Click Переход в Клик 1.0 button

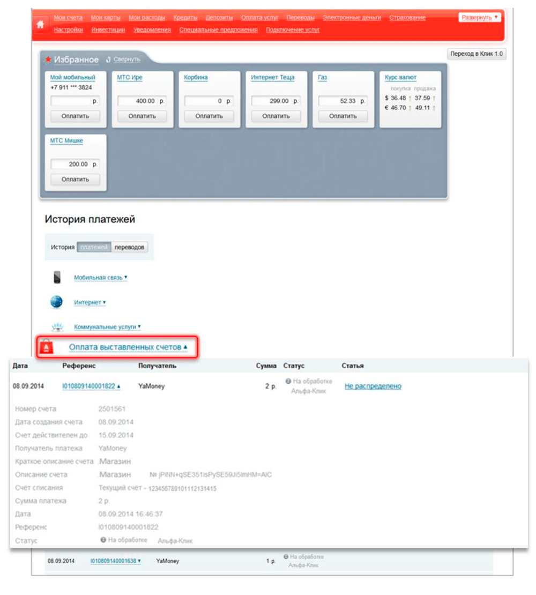coord(477,54)
